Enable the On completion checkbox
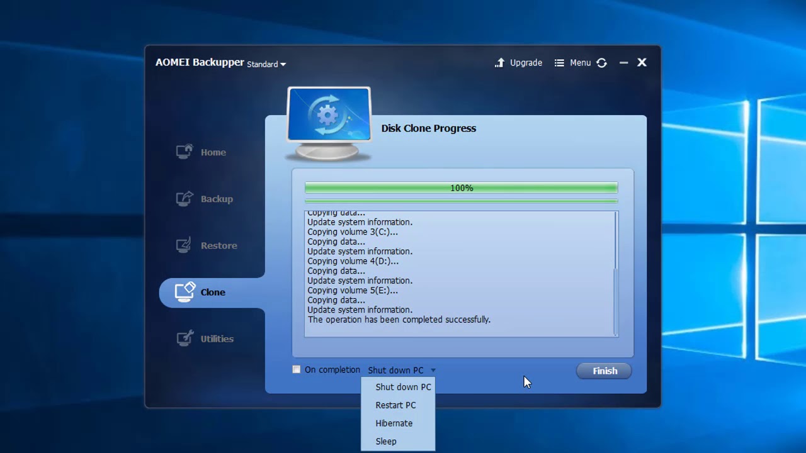Viewport: 806px width, 453px height. click(297, 369)
